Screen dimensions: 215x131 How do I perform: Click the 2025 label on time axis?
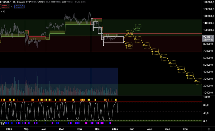point(9,128)
